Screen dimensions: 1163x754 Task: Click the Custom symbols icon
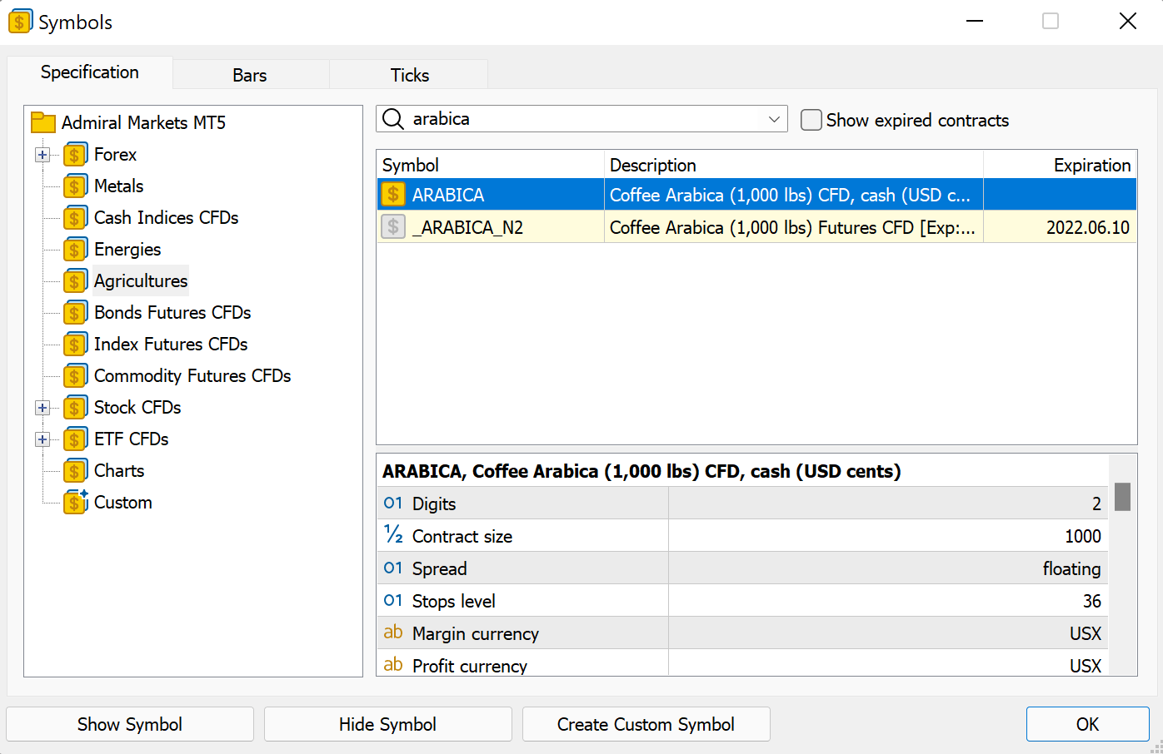[75, 503]
